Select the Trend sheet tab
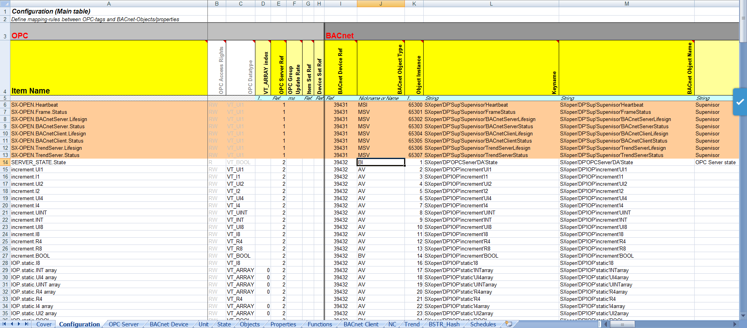747x328 pixels. [x=412, y=324]
